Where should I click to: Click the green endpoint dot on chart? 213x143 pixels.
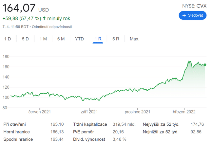pyautogui.click(x=205, y=65)
